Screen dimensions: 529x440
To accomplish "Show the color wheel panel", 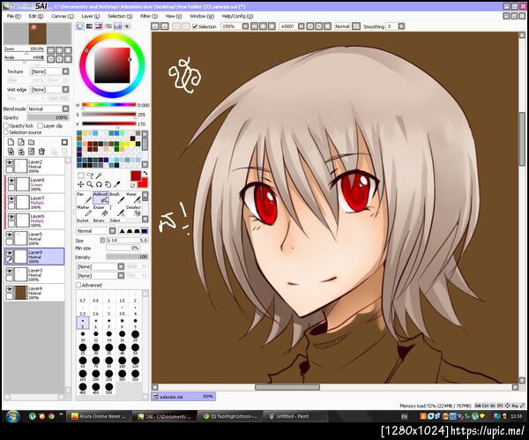I will click(80, 26).
